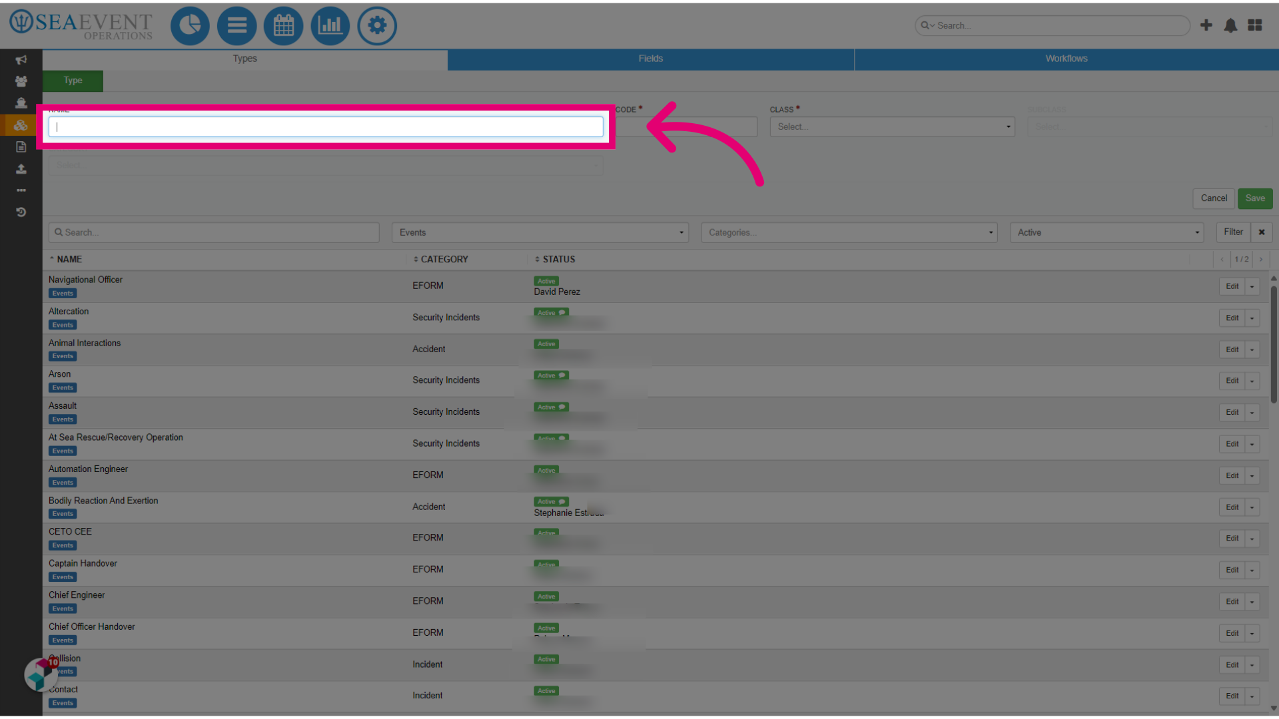The width and height of the screenshot is (1279, 719).
Task: Click the history sidebar icon
Action: [x=21, y=212]
